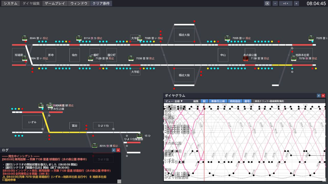328x184 pixels.
Task: Click the 編集 label in diagram toolbar
Action: pyautogui.click(x=196, y=101)
